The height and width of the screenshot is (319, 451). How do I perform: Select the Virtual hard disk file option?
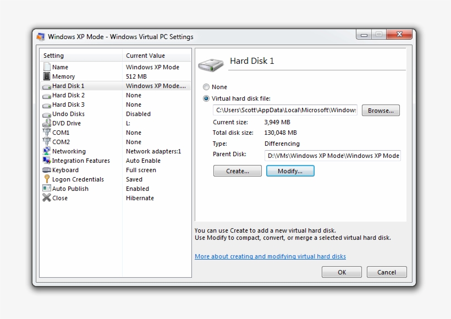[x=206, y=98]
